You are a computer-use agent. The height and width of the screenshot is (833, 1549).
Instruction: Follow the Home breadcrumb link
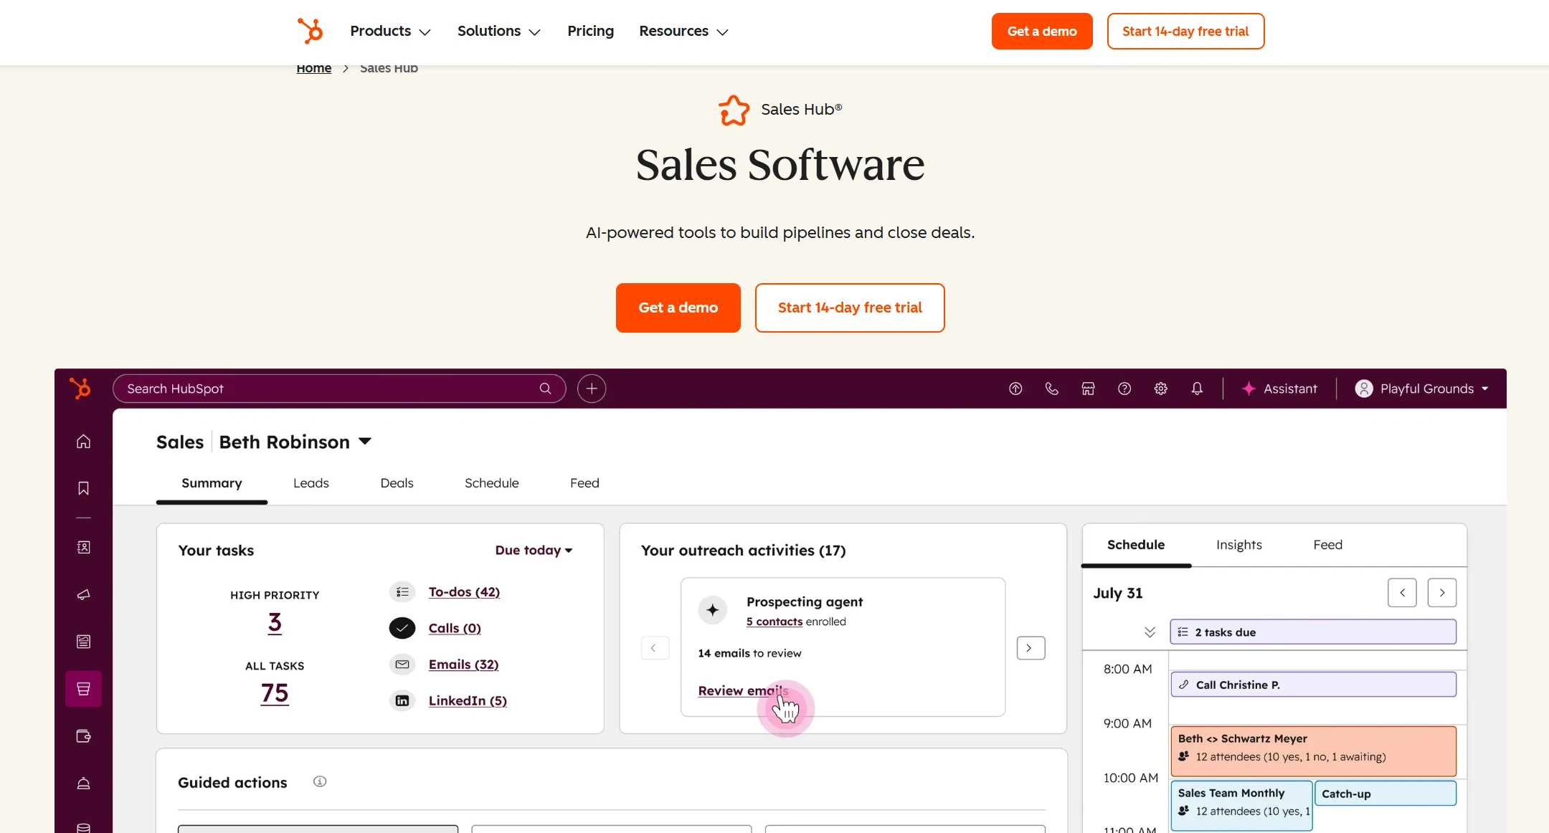click(x=314, y=68)
